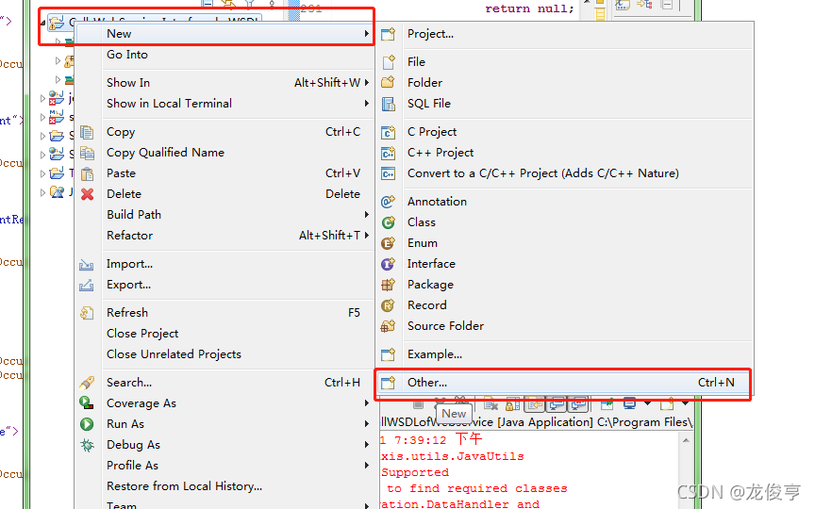Viewport: 815px width, 509px height.
Task: Click console line 'xis.utils.JavaUtils'
Action: pyautogui.click(x=452, y=456)
